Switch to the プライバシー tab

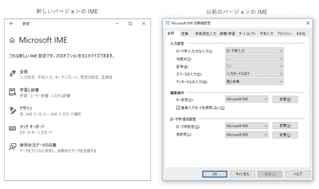pyautogui.click(x=285, y=33)
